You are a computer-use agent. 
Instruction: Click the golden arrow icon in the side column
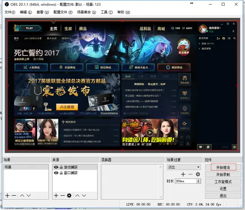[x=185, y=124]
